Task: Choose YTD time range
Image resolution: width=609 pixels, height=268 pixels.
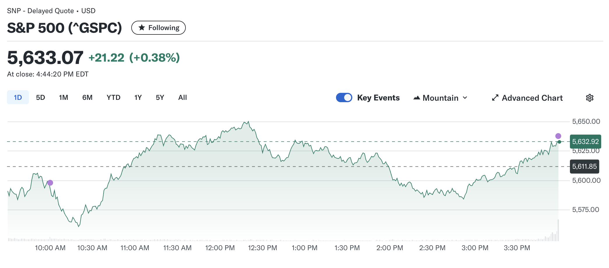Action: pyautogui.click(x=113, y=97)
